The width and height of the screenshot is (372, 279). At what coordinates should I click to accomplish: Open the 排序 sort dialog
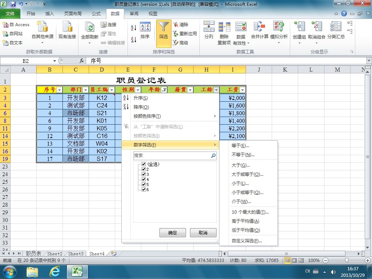145,30
